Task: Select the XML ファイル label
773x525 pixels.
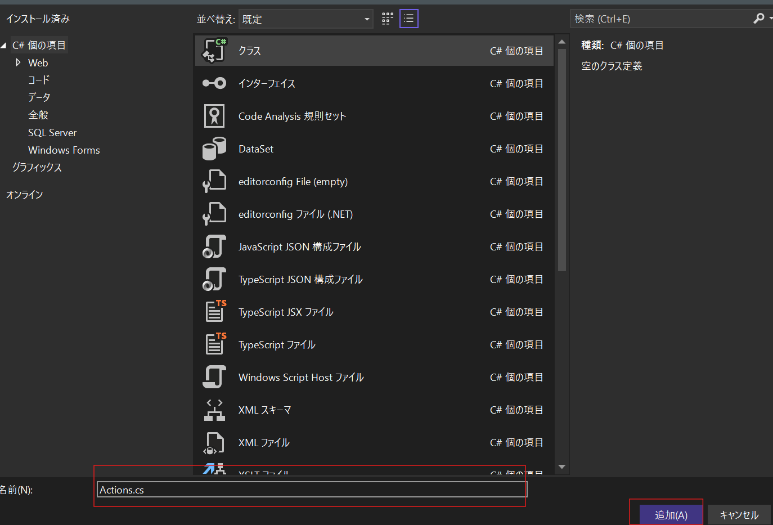Action: point(264,442)
